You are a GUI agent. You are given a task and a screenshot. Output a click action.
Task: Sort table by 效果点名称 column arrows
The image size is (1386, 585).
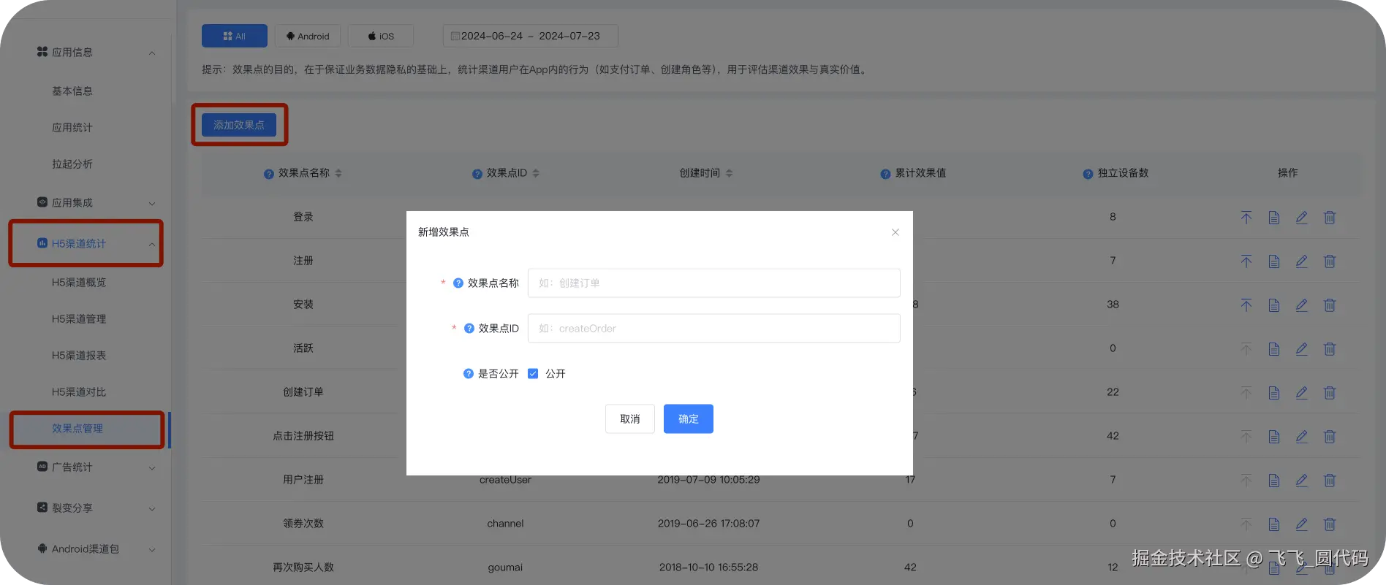click(x=338, y=173)
